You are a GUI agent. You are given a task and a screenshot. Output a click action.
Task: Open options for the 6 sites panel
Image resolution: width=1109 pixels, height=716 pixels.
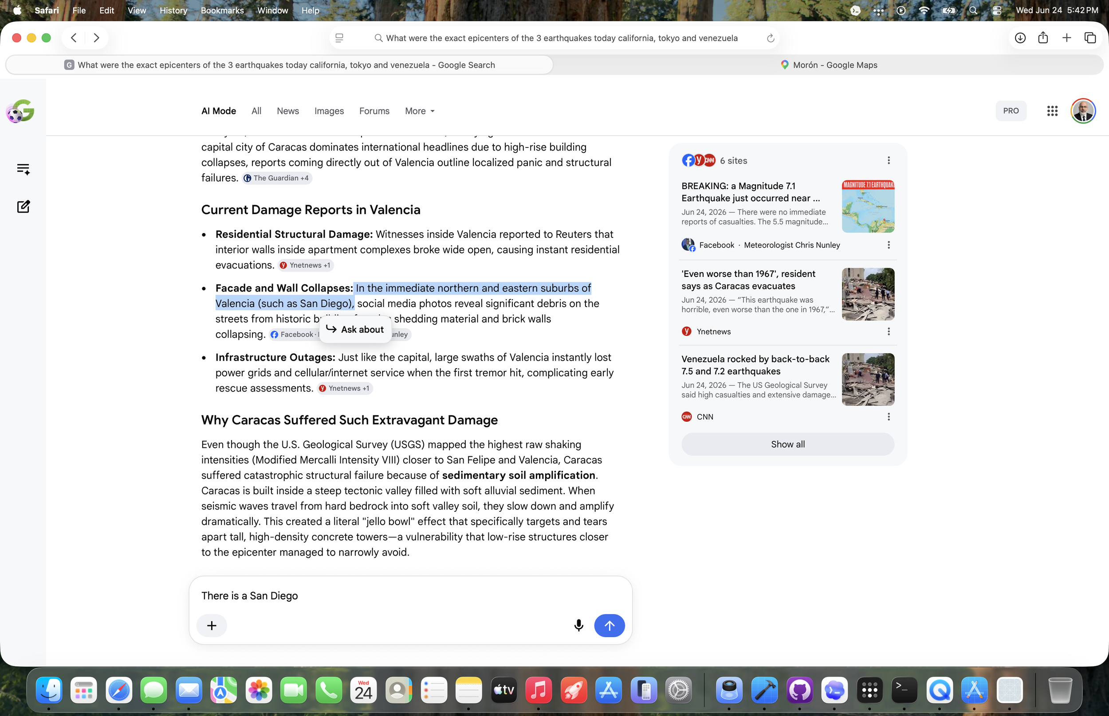click(x=889, y=160)
